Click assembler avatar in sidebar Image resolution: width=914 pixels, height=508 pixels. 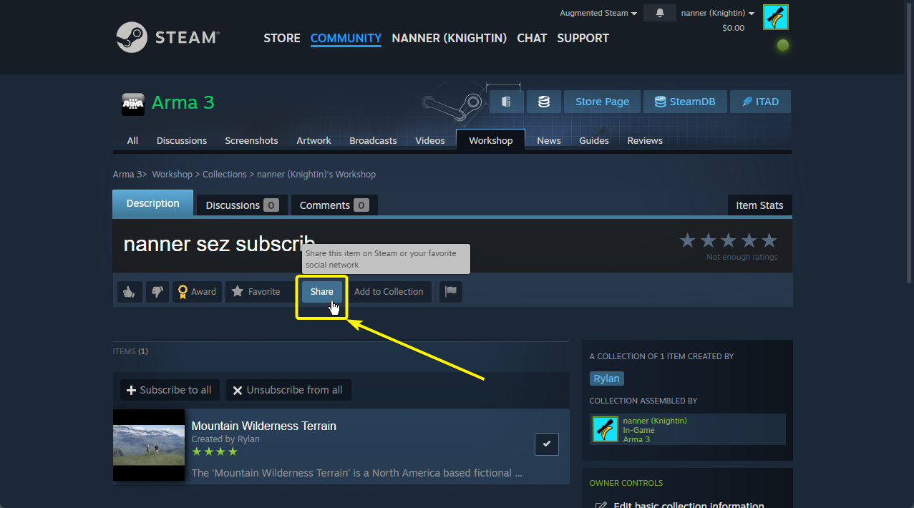(x=606, y=429)
